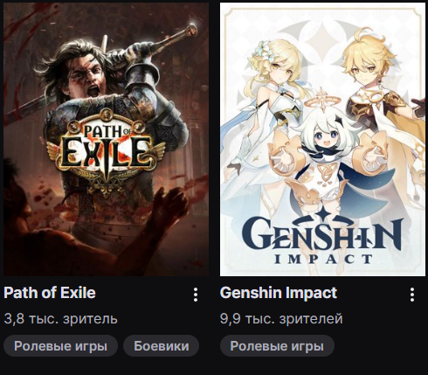Click the blonde girl with flower hairpin
Screen dimensions: 428x375
[273, 87]
